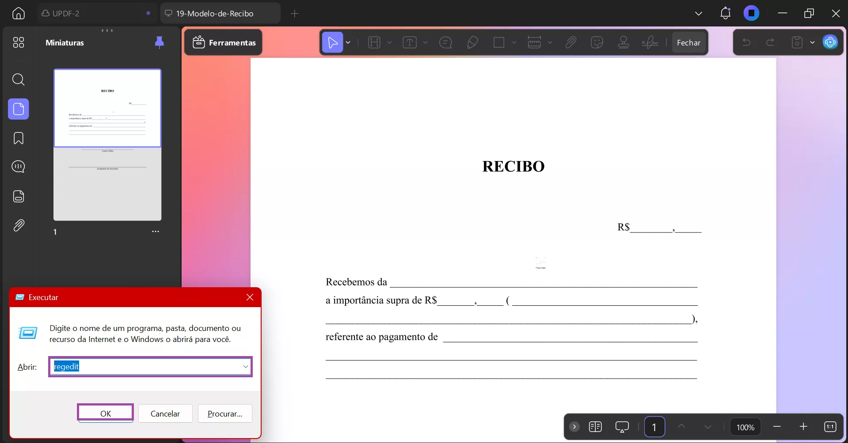Toggle the pin on the Miniaturas panel
The height and width of the screenshot is (443, 848).
click(159, 42)
